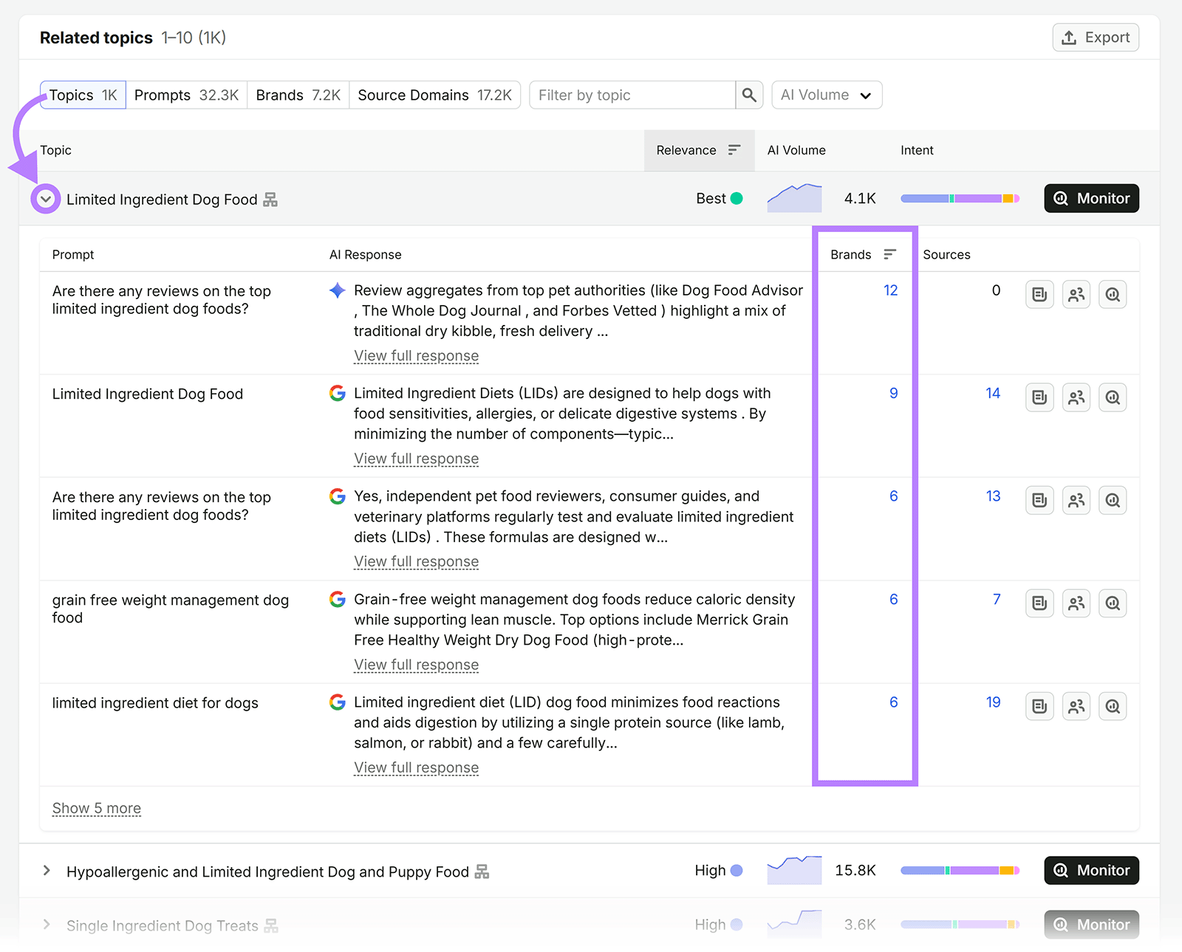Image resolution: width=1182 pixels, height=952 pixels.
Task: Open brands count 12
Action: [x=890, y=290]
